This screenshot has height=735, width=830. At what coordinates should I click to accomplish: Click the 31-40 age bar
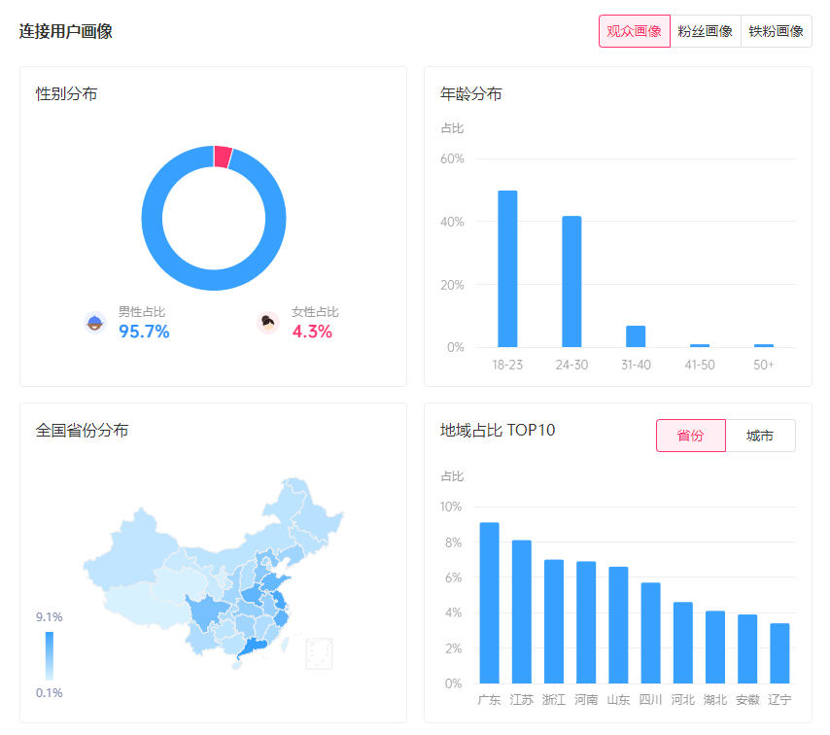click(636, 336)
